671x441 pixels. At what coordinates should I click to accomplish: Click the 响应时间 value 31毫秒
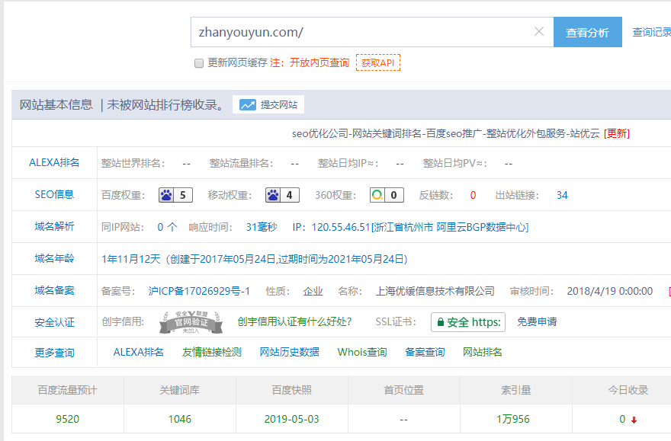262,227
